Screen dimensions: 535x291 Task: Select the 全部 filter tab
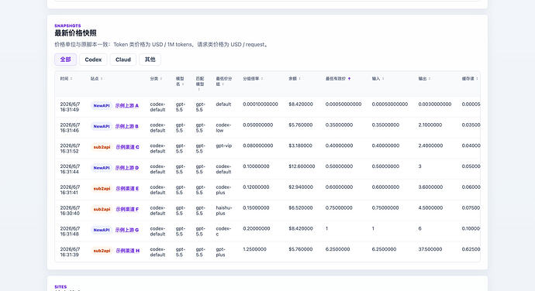click(65, 60)
